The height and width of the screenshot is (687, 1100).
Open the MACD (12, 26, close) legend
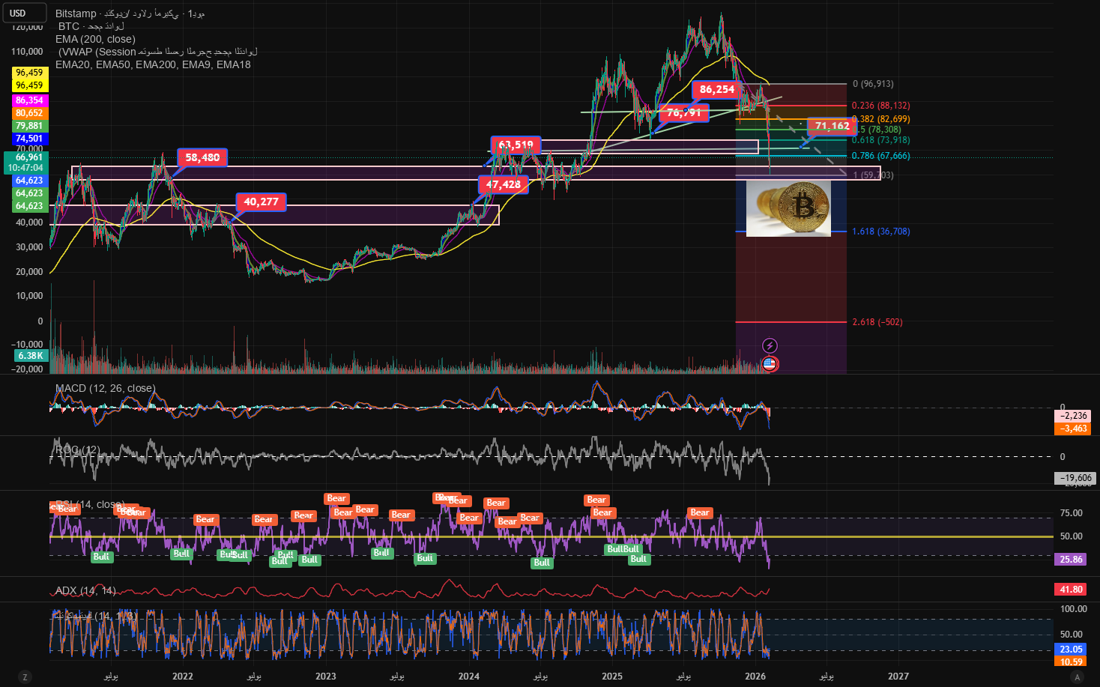coord(106,388)
